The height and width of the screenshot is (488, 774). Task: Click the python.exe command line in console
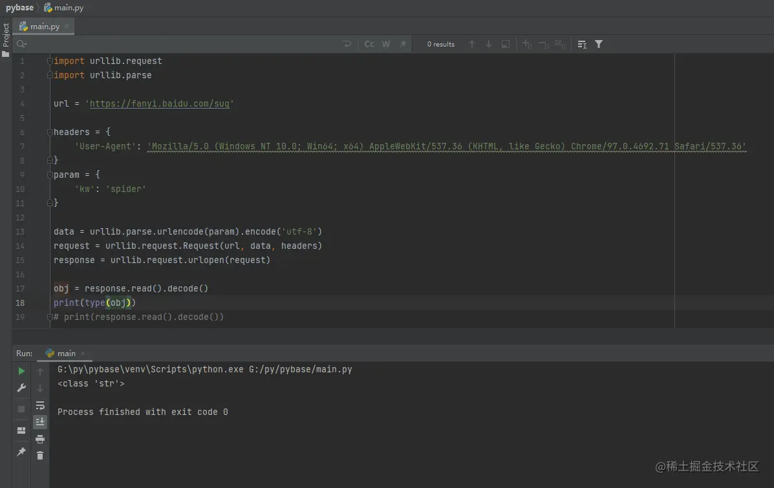[205, 369]
